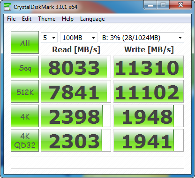This screenshot has height=178, width=195.
Task: Expand the drive B: selection dropdown
Action: coord(142,38)
